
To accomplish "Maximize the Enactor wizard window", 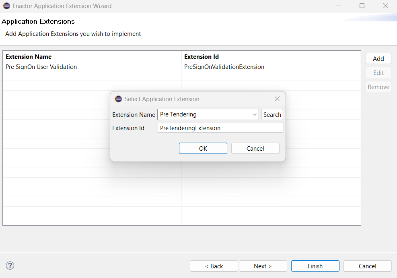I will [x=362, y=6].
